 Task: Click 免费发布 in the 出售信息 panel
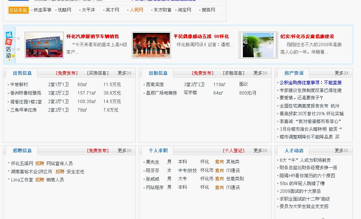(x=67, y=73)
